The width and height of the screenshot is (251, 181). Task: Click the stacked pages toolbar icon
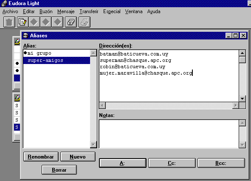[x=71, y=22]
